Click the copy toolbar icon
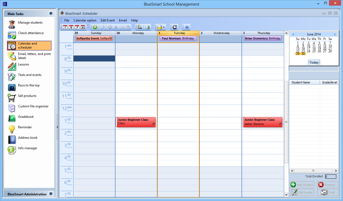The width and height of the screenshot is (343, 201). pyautogui.click(x=122, y=27)
